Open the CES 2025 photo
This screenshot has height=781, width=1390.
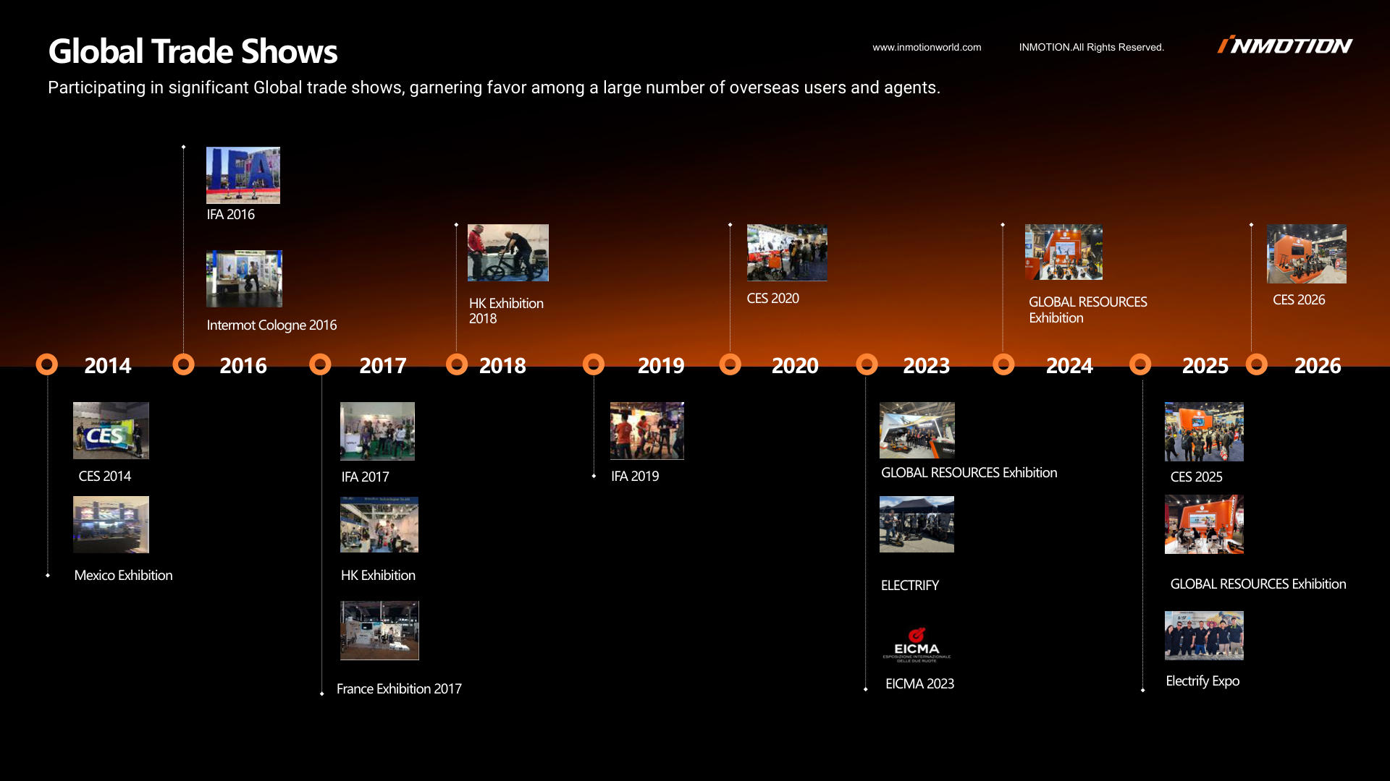coord(1204,432)
